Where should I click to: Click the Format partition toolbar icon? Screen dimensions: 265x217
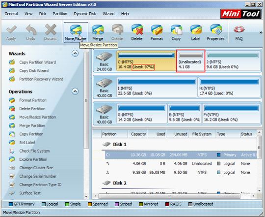click(157, 30)
